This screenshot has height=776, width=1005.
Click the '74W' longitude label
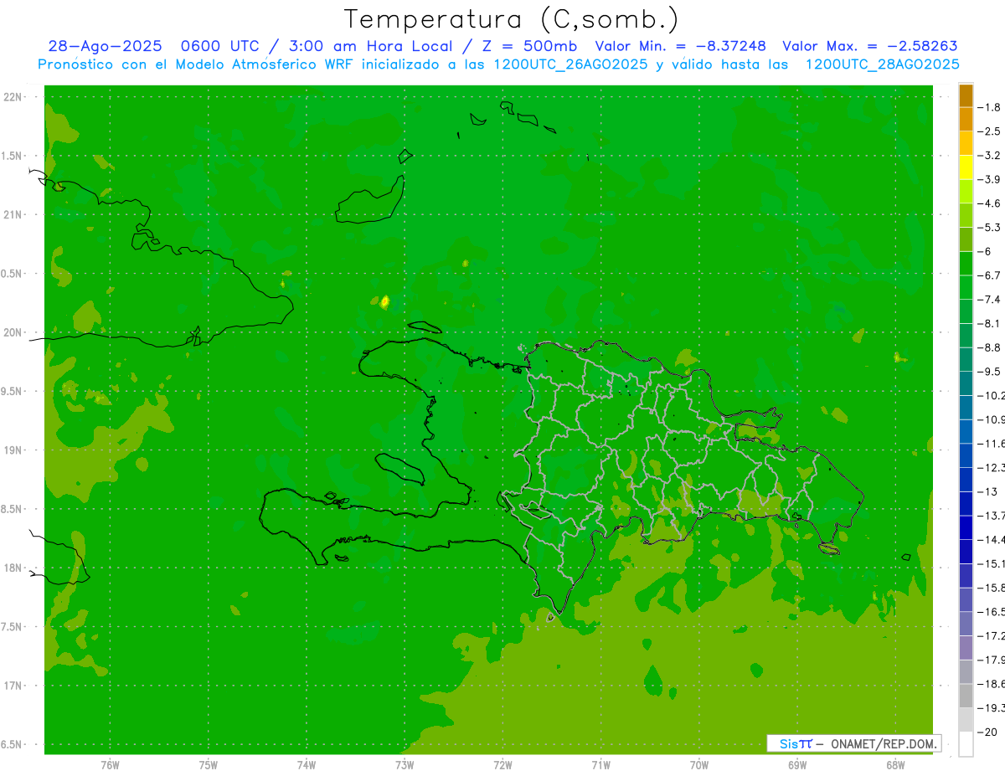306,765
